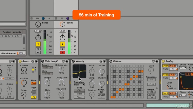This screenshot has height=109, width=193.
Task: Click track 2 clip stop button
Action: pyautogui.click(x=56, y=18)
